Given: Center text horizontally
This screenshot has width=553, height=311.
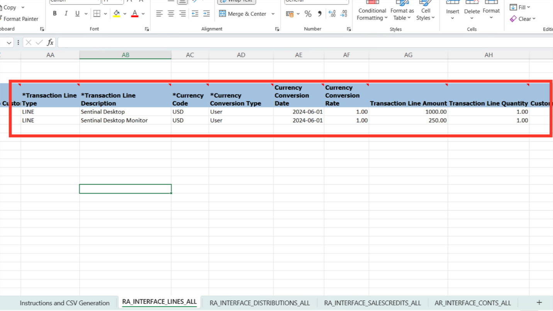Looking at the screenshot, I should point(171,14).
